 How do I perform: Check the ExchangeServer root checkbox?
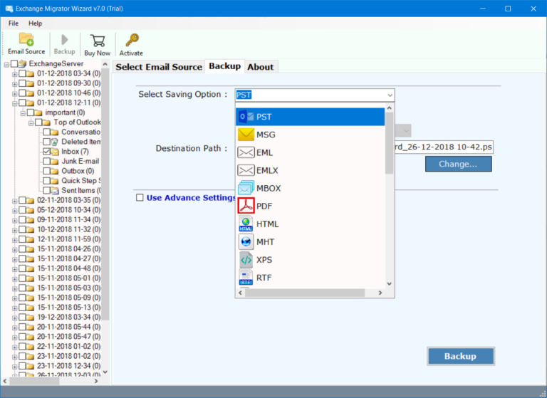(14, 63)
